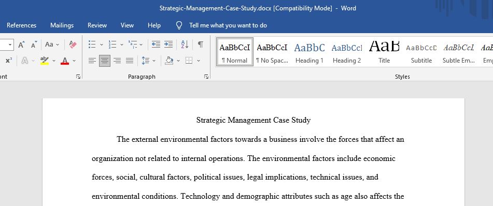Screen dimensions: 493x206
Task: Expand the Bullets dropdown arrow
Action: pyautogui.click(x=101, y=45)
